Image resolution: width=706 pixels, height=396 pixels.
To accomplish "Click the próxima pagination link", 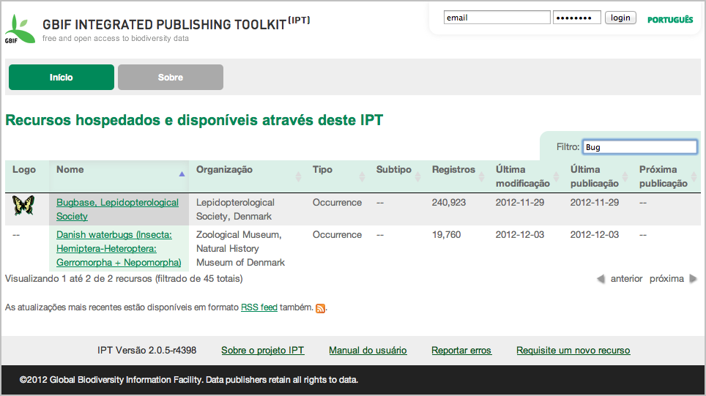I will coord(666,279).
